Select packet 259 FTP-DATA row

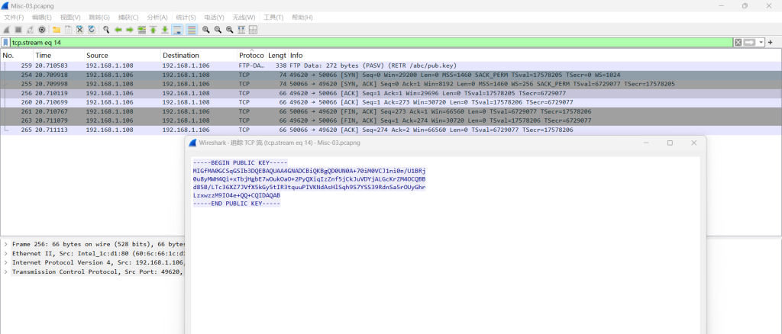pyautogui.click(x=305, y=66)
